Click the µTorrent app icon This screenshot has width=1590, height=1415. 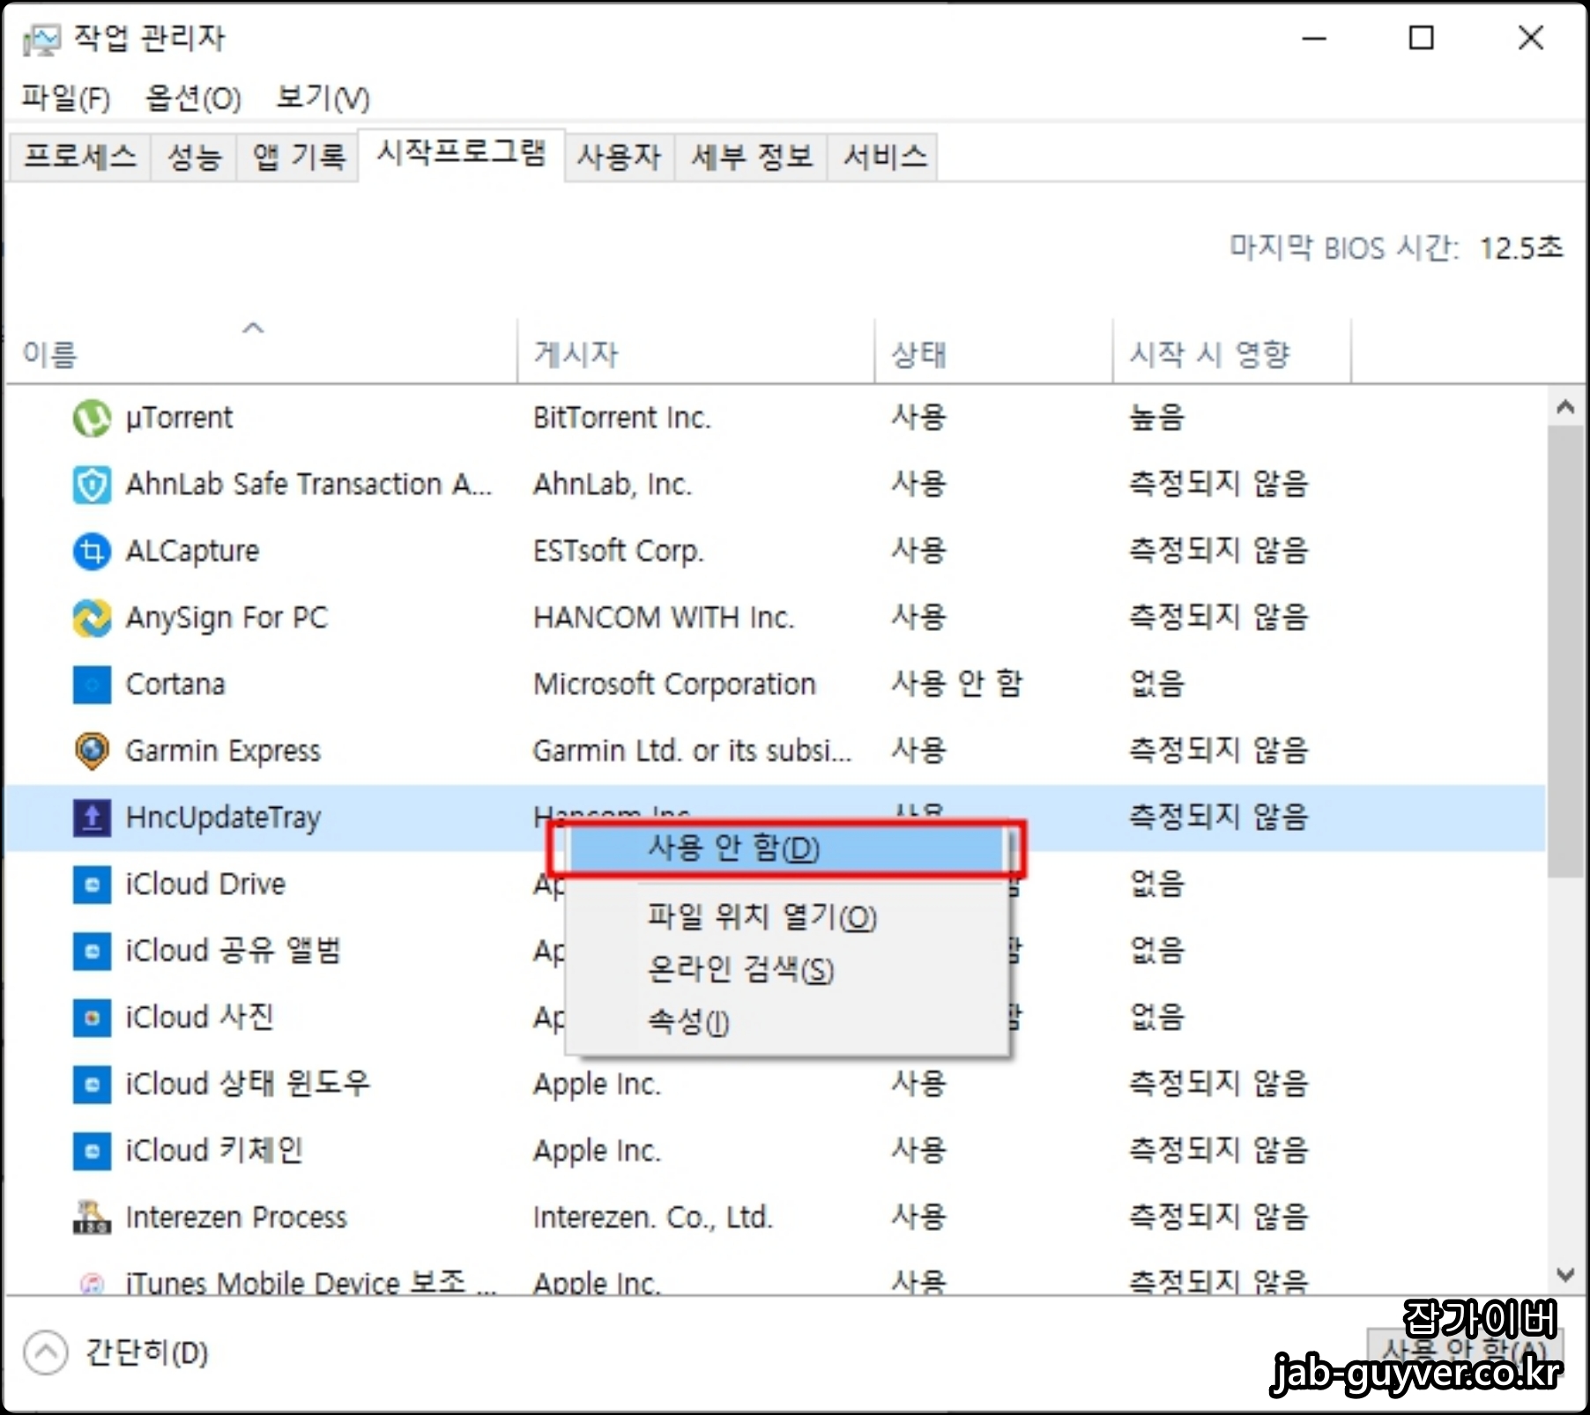pos(92,418)
